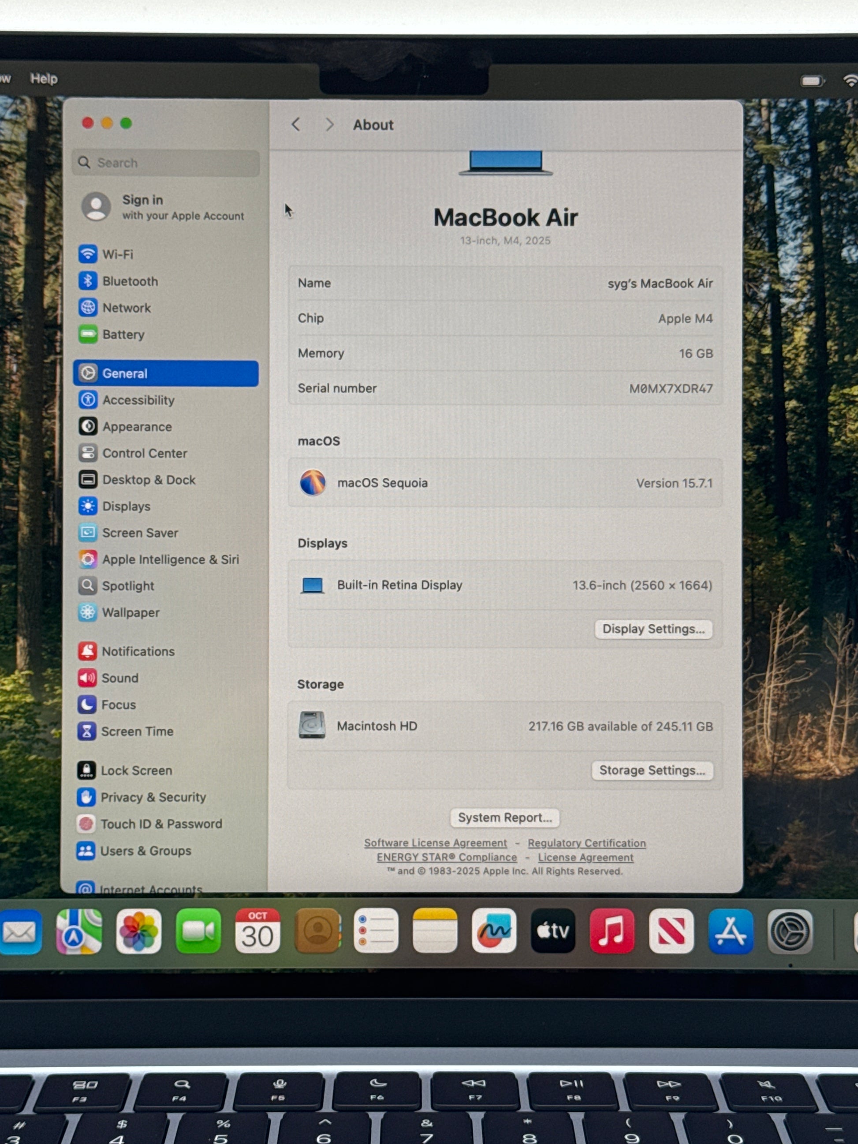The width and height of the screenshot is (858, 1144).
Task: Open Apple Intelligence & Siri settings
Action: tap(170, 559)
